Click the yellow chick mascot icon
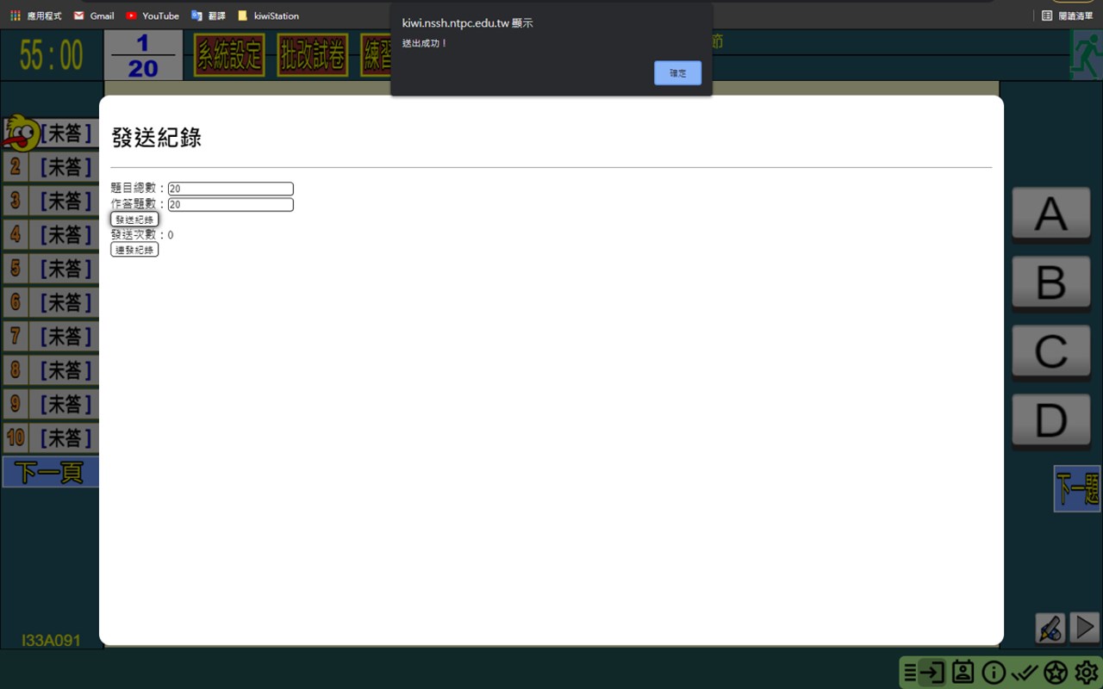Screen dimensions: 1103x689 [x=22, y=133]
